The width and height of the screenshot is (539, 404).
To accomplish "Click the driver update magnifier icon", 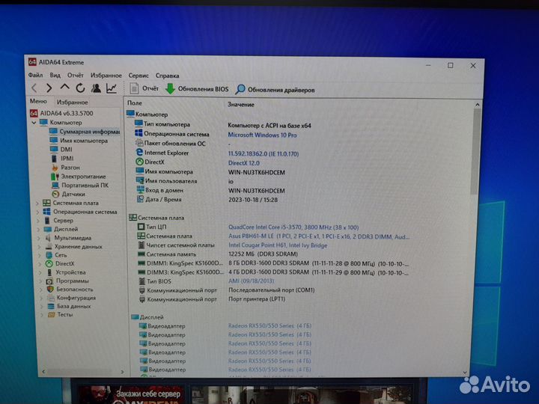I will [240, 90].
